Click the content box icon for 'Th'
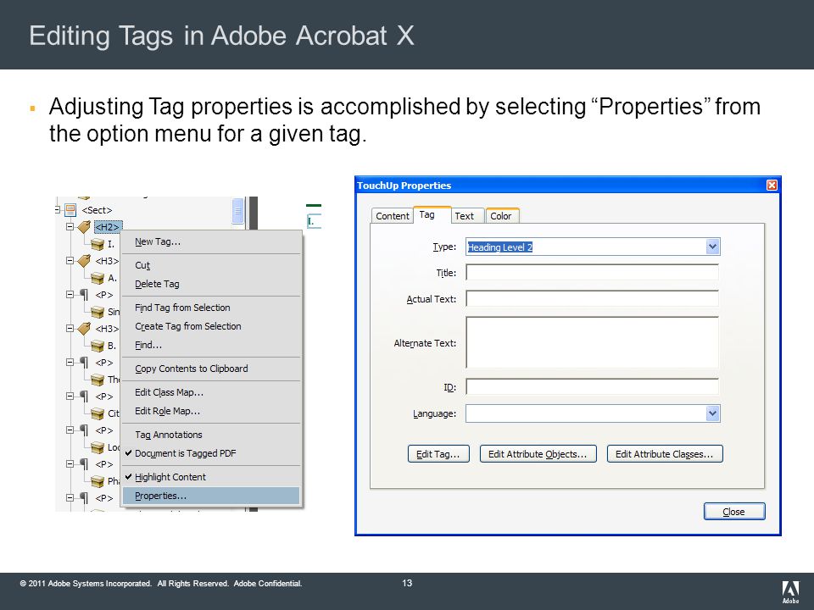 click(x=98, y=380)
